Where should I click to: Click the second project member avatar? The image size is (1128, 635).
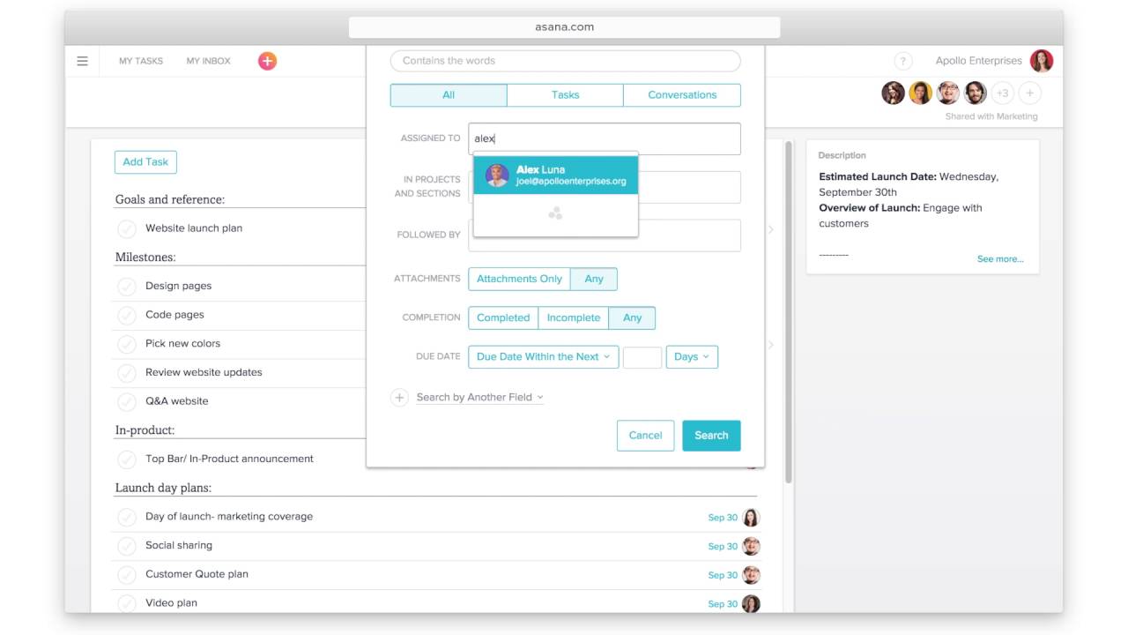coord(920,93)
